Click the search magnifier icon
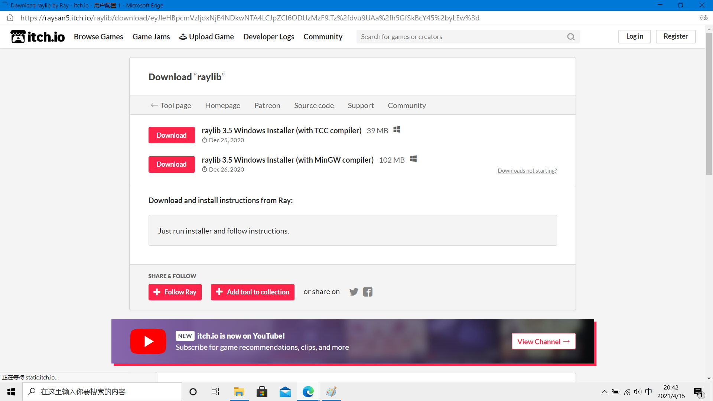The height and width of the screenshot is (401, 713). [x=571, y=37]
